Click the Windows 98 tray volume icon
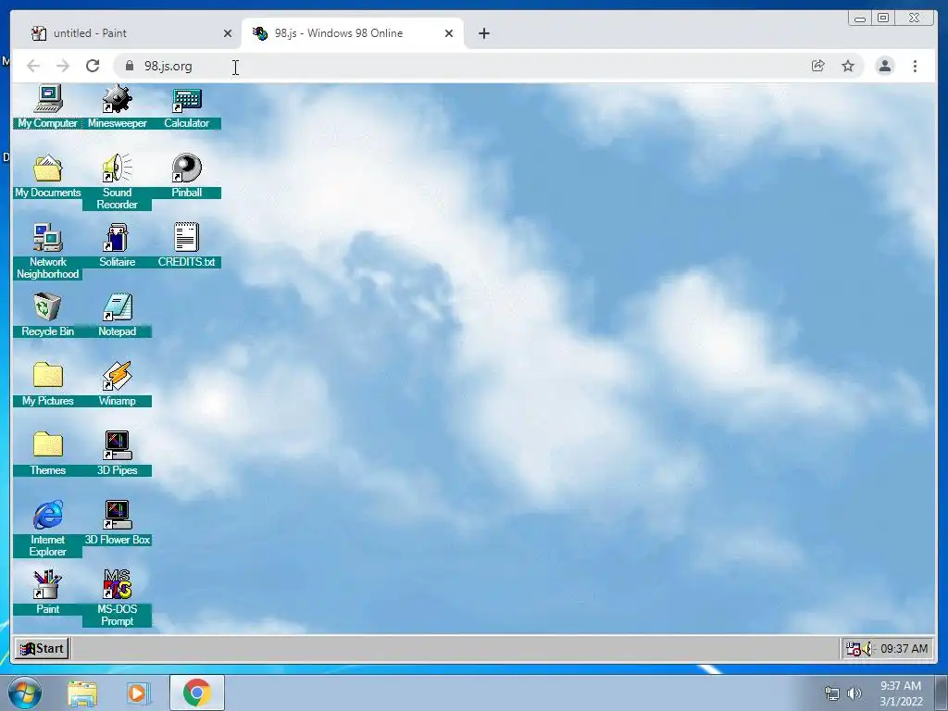Screen dimensions: 948x711 click(868, 649)
